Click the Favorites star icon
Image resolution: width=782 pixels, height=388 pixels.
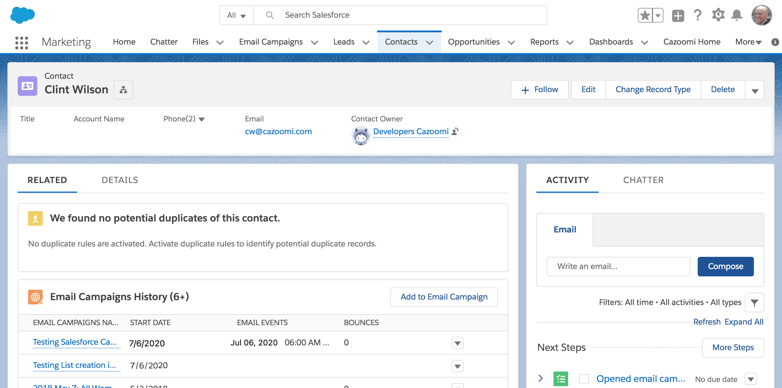(645, 16)
